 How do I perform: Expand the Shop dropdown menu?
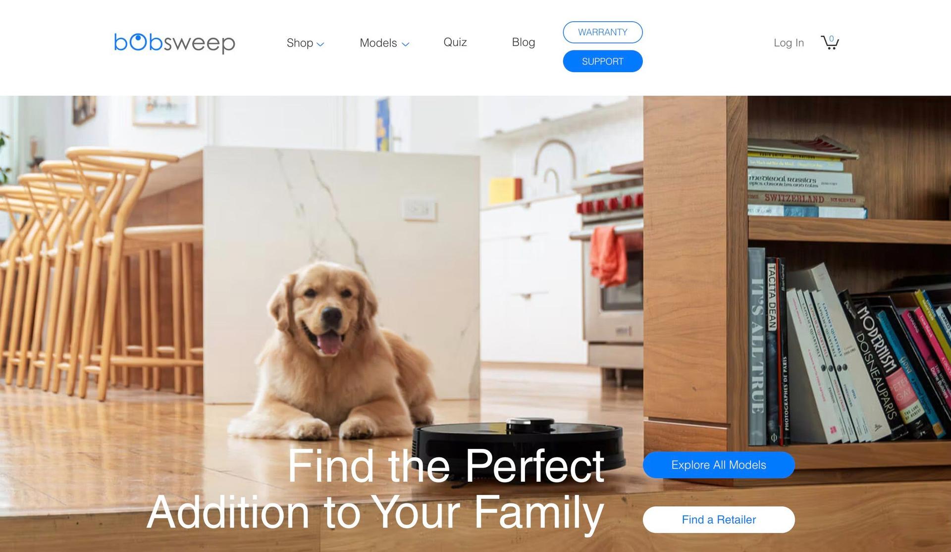pyautogui.click(x=303, y=42)
